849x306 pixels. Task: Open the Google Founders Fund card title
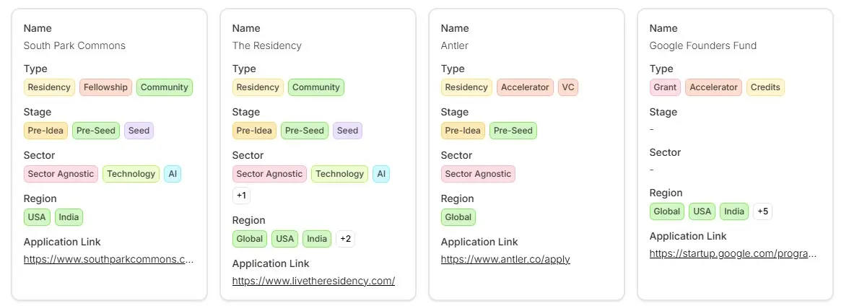[703, 45]
